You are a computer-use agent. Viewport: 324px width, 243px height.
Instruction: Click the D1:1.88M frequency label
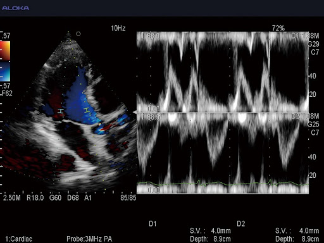[305, 36]
